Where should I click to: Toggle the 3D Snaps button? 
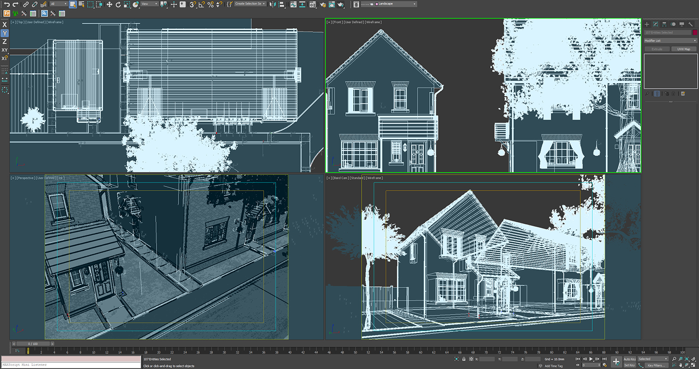pyautogui.click(x=193, y=4)
